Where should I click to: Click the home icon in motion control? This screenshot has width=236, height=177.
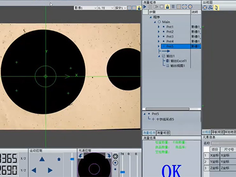pyautogui.click(x=59, y=160)
